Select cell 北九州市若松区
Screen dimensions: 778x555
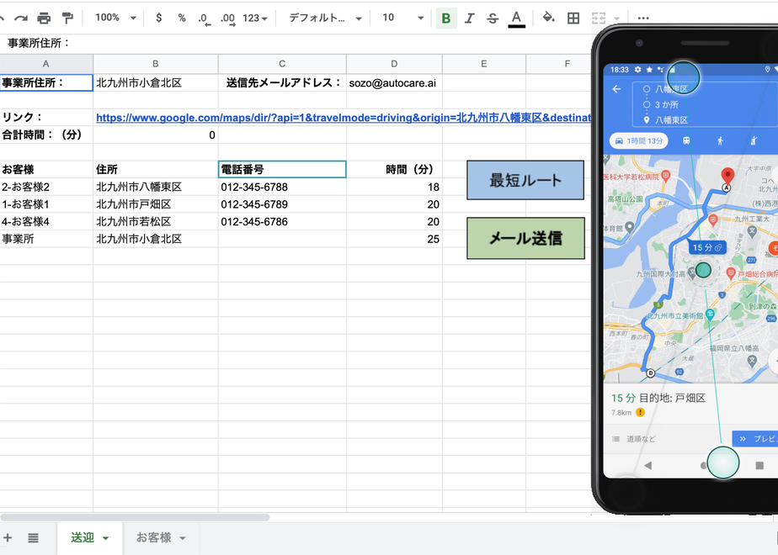[x=155, y=221]
